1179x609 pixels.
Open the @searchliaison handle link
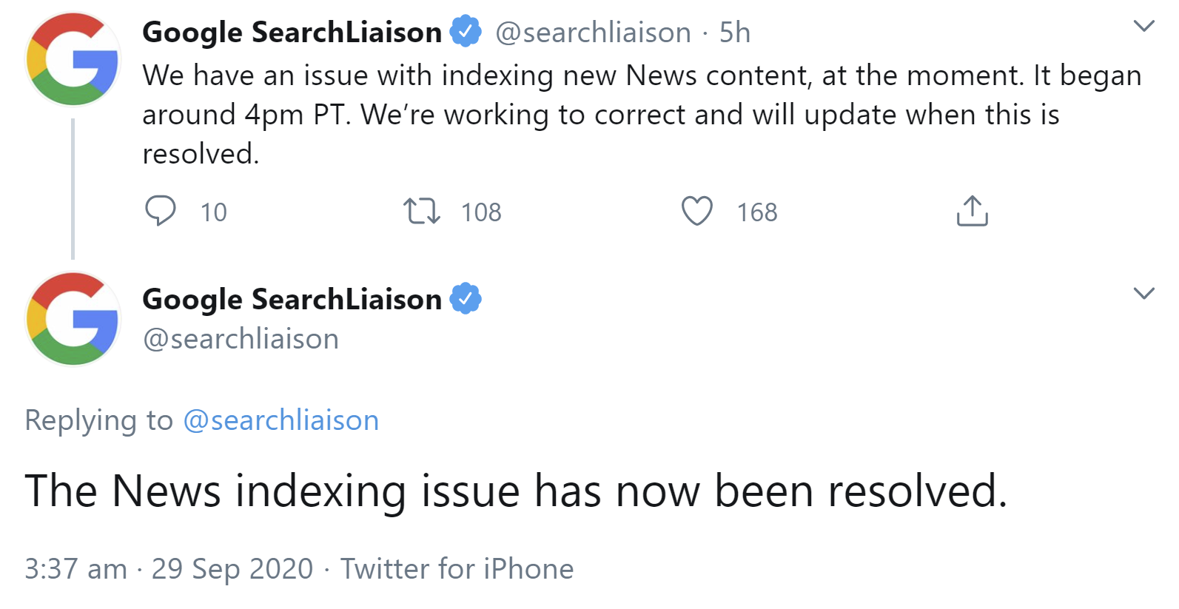point(592,31)
